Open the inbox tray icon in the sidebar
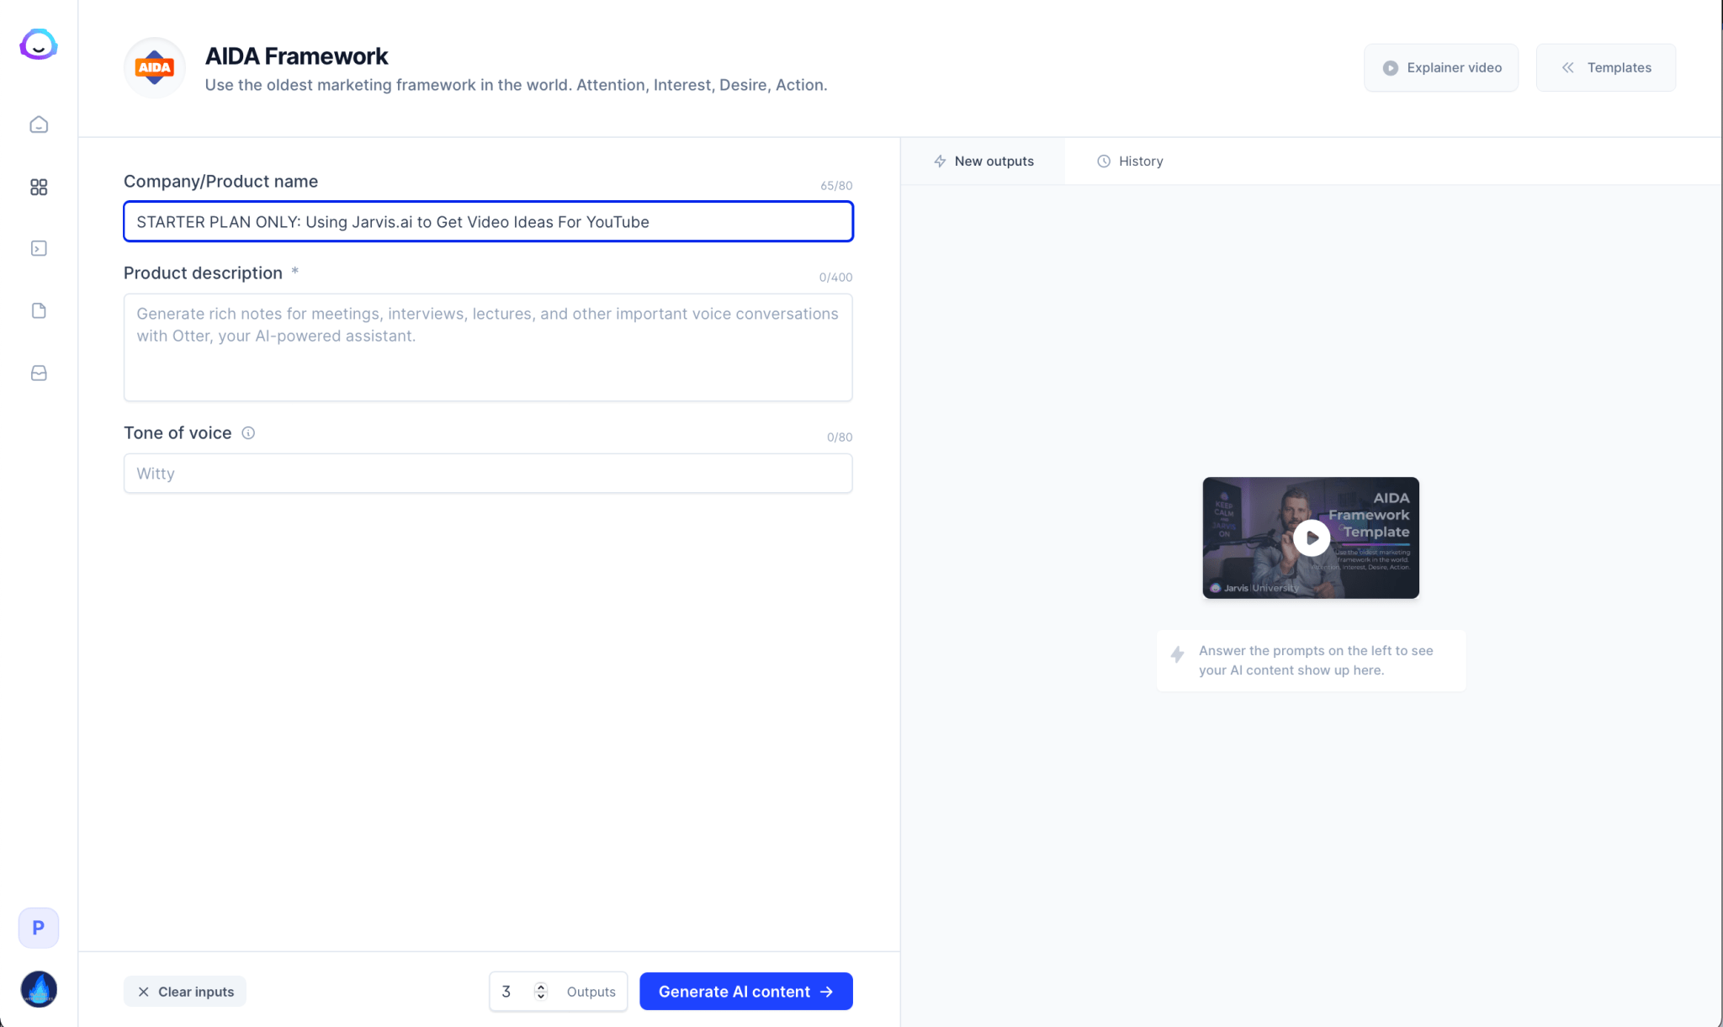 [x=39, y=373]
